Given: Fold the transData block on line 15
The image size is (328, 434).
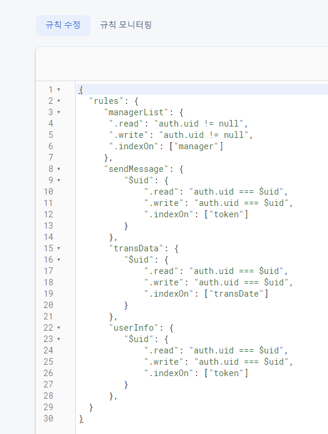Looking at the screenshot, I should 58,248.
